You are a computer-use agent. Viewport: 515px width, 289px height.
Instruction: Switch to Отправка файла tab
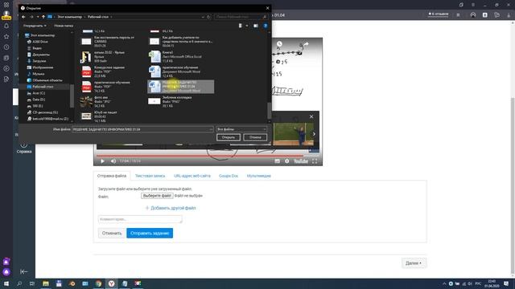pyautogui.click(x=112, y=176)
